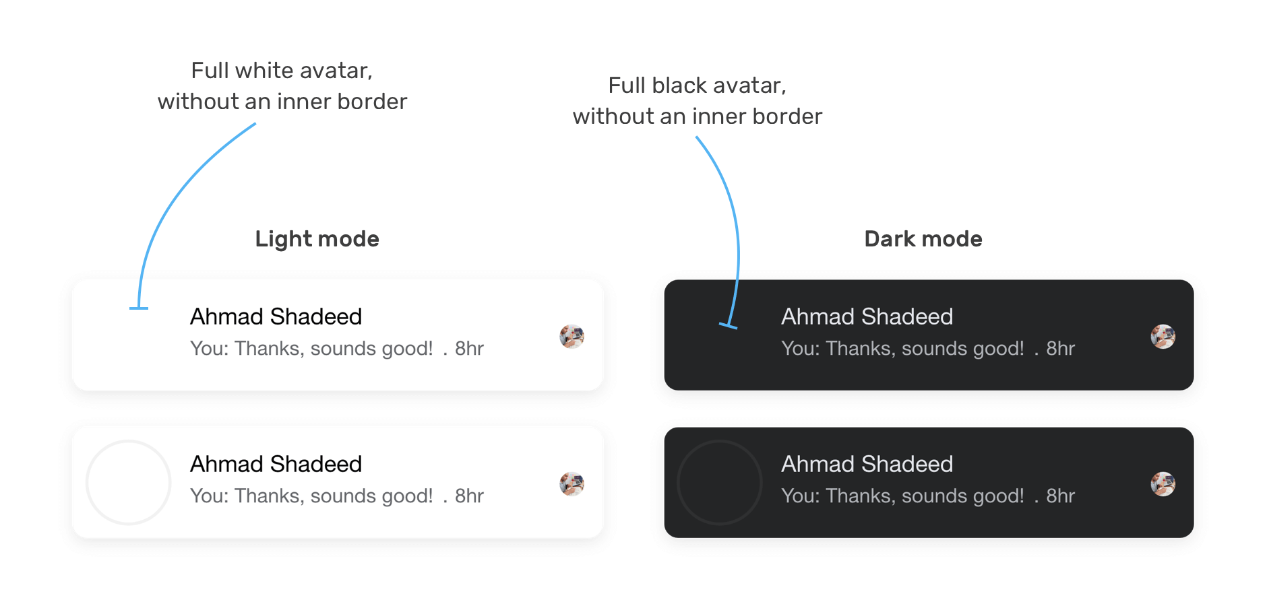Select Ahmad Shadeed name in bottom light card

(276, 464)
